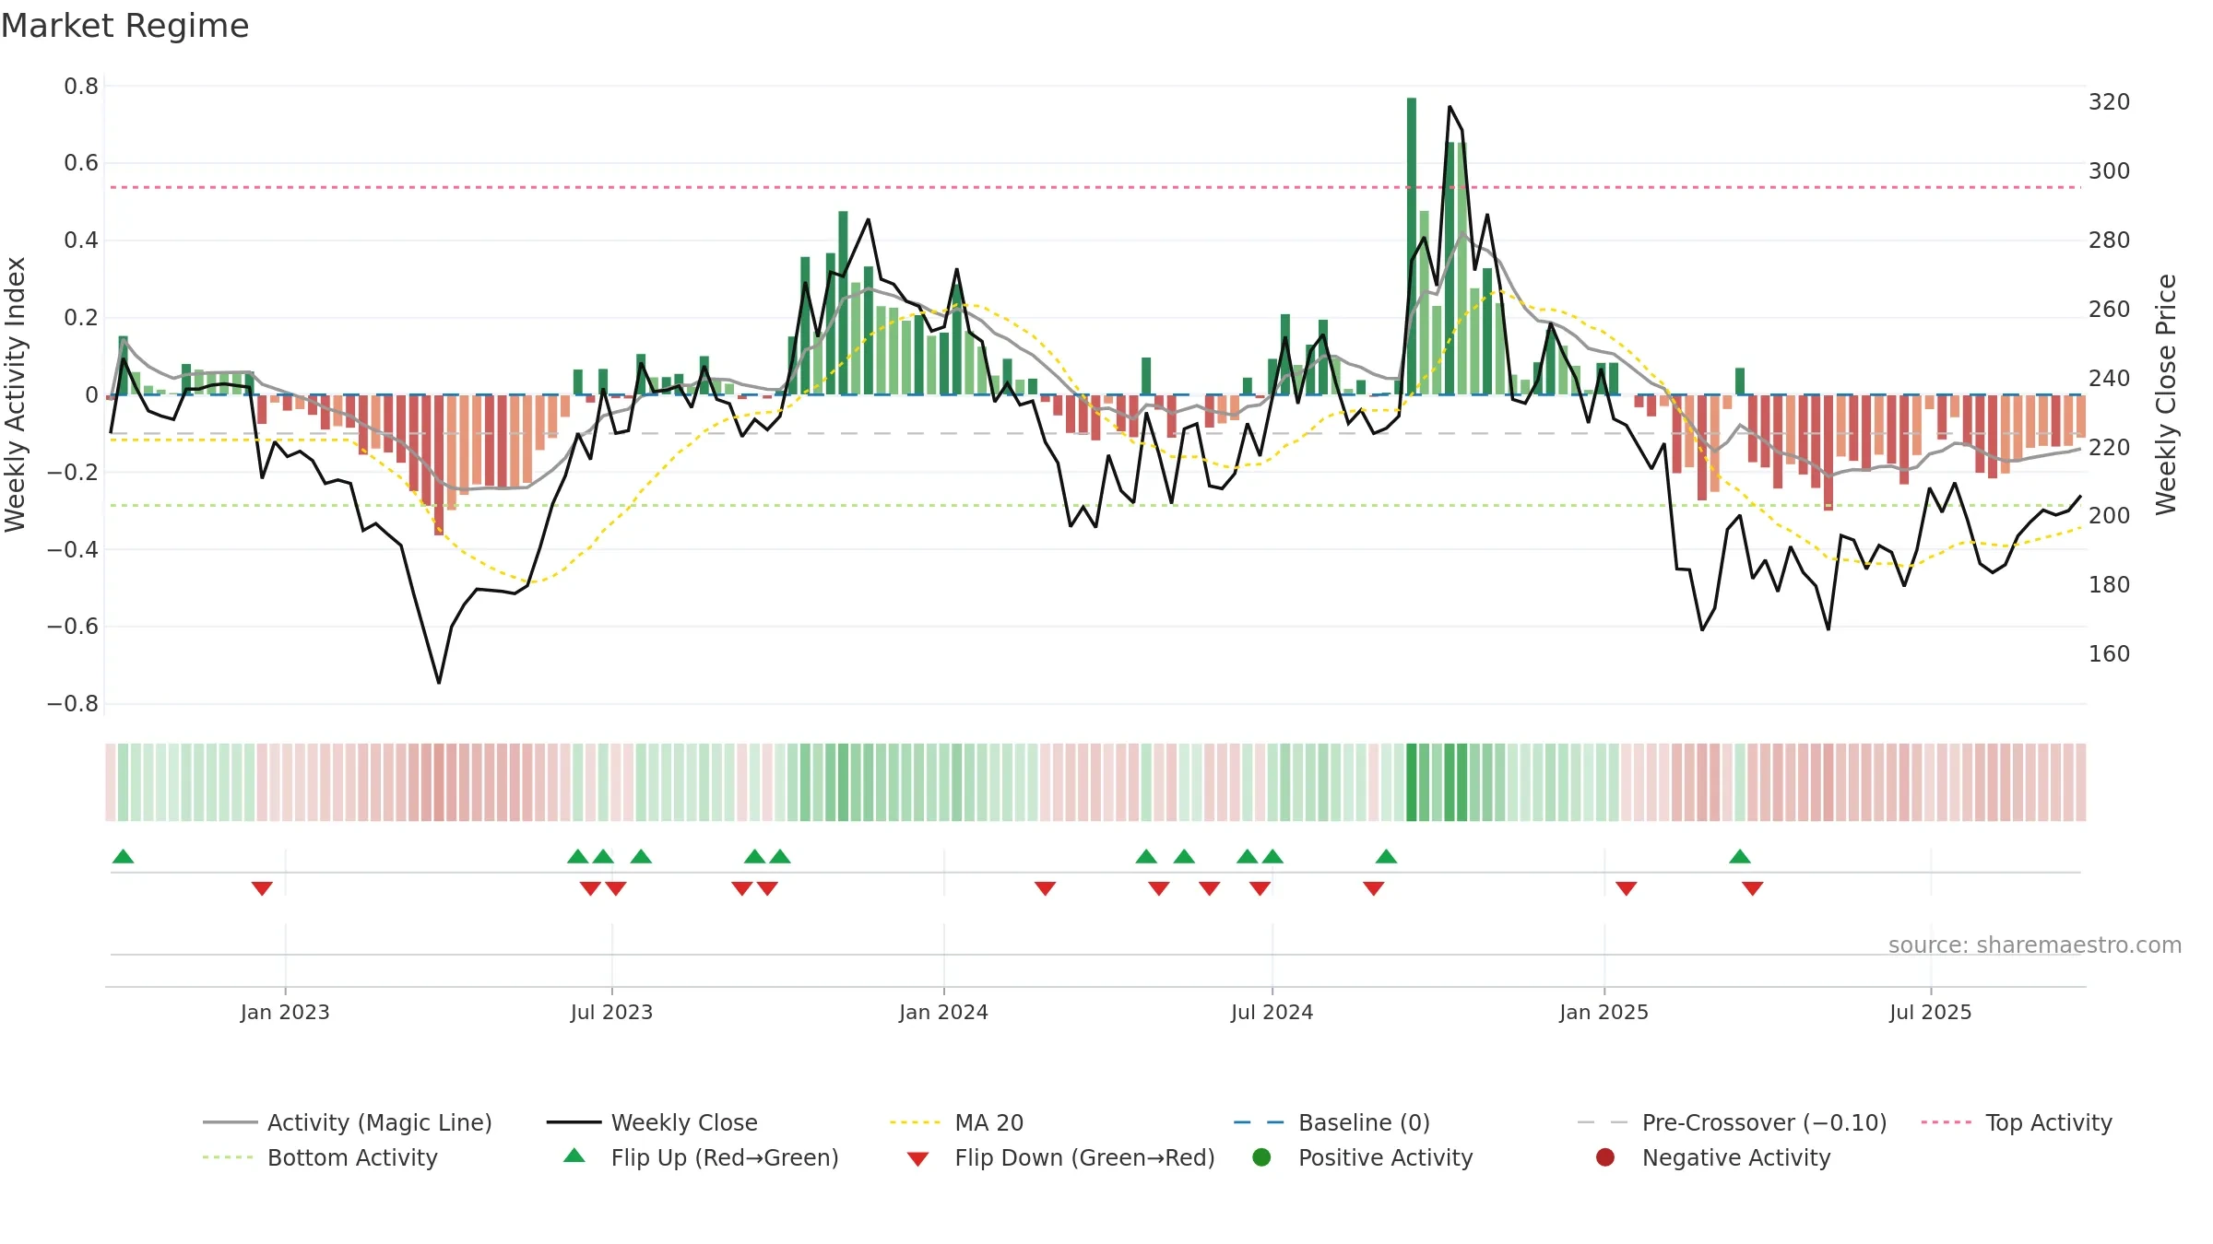The width and height of the screenshot is (2213, 1244).
Task: Click the 240 price axis tick label
Action: [x=2110, y=379]
